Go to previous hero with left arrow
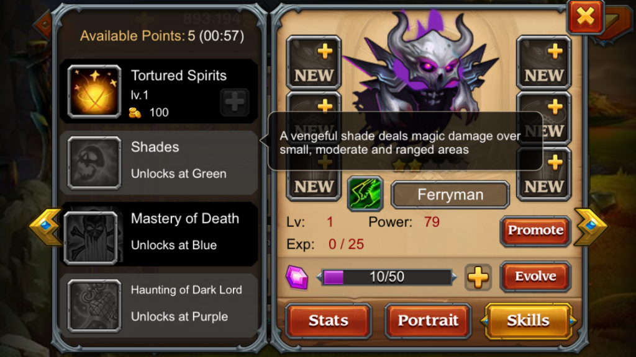This screenshot has height=357, width=636. point(45,227)
